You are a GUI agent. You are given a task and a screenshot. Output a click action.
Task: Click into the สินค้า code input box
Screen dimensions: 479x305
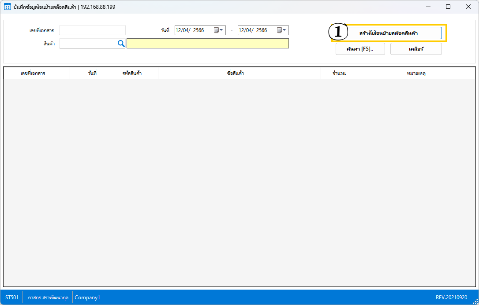tap(87, 44)
